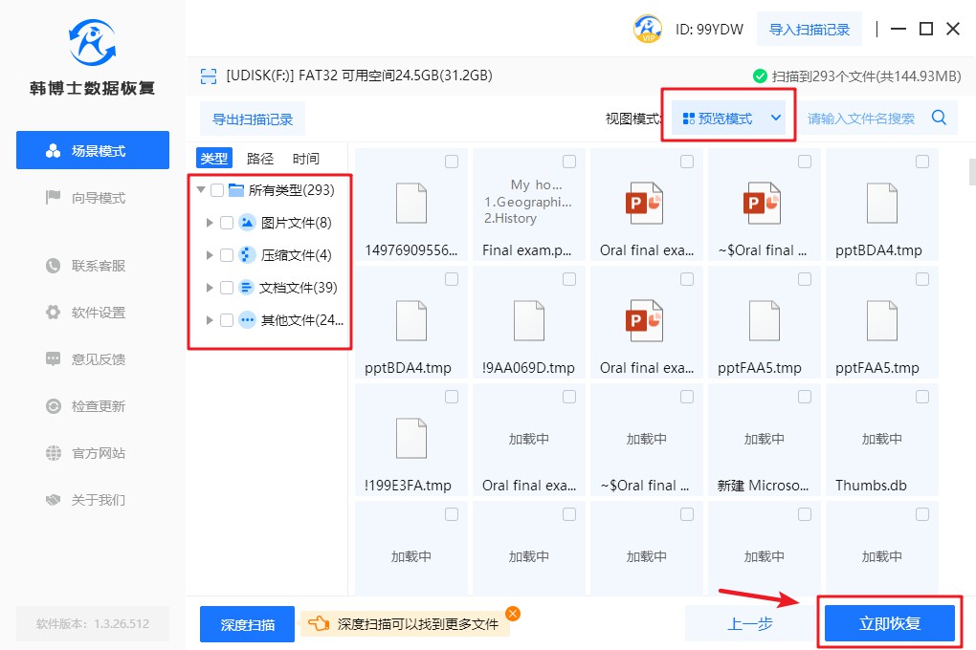This screenshot has width=976, height=650.
Task: Click the about us handshake icon
Action: (x=53, y=500)
